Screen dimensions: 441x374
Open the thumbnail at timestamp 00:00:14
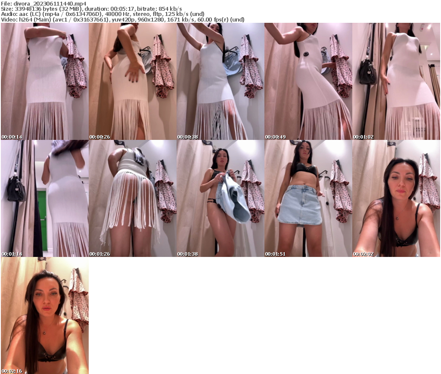tap(44, 81)
